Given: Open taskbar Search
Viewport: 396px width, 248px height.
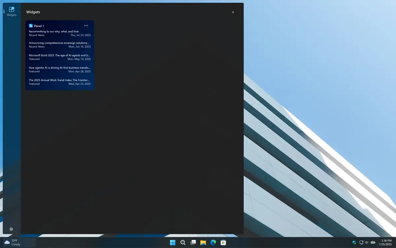Looking at the screenshot, I should click(x=183, y=243).
